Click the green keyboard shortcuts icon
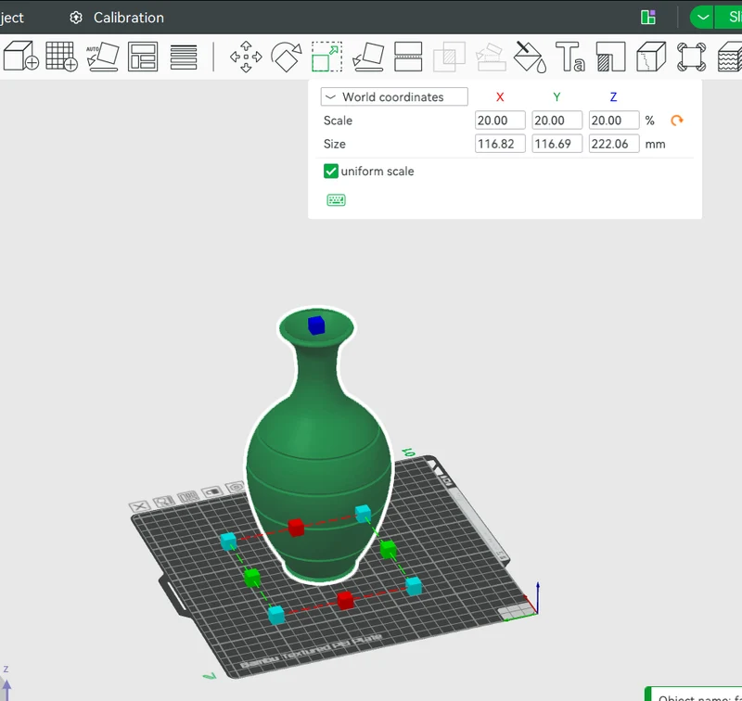 tap(336, 200)
